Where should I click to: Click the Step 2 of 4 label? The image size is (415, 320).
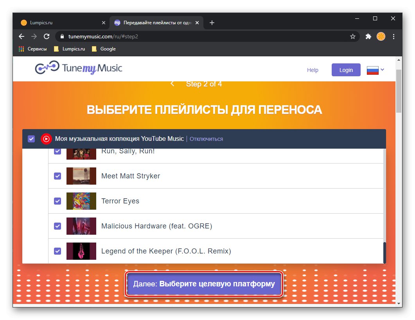204,84
